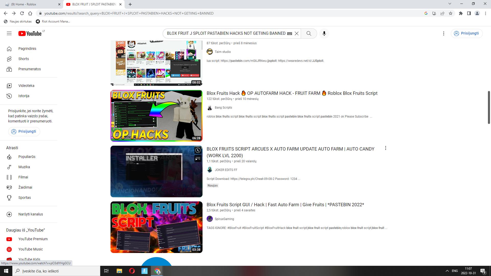Click the search magnifier button

point(309,33)
